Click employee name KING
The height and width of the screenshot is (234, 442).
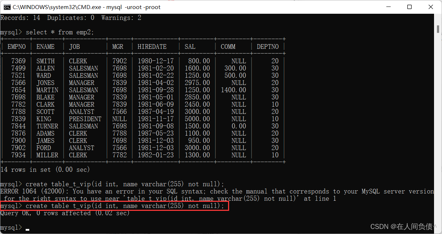44,119
